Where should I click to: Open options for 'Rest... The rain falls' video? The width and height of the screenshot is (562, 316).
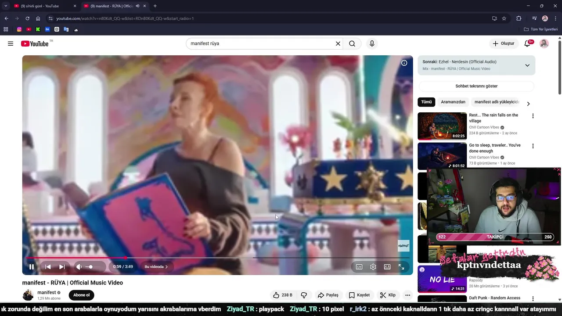533,116
